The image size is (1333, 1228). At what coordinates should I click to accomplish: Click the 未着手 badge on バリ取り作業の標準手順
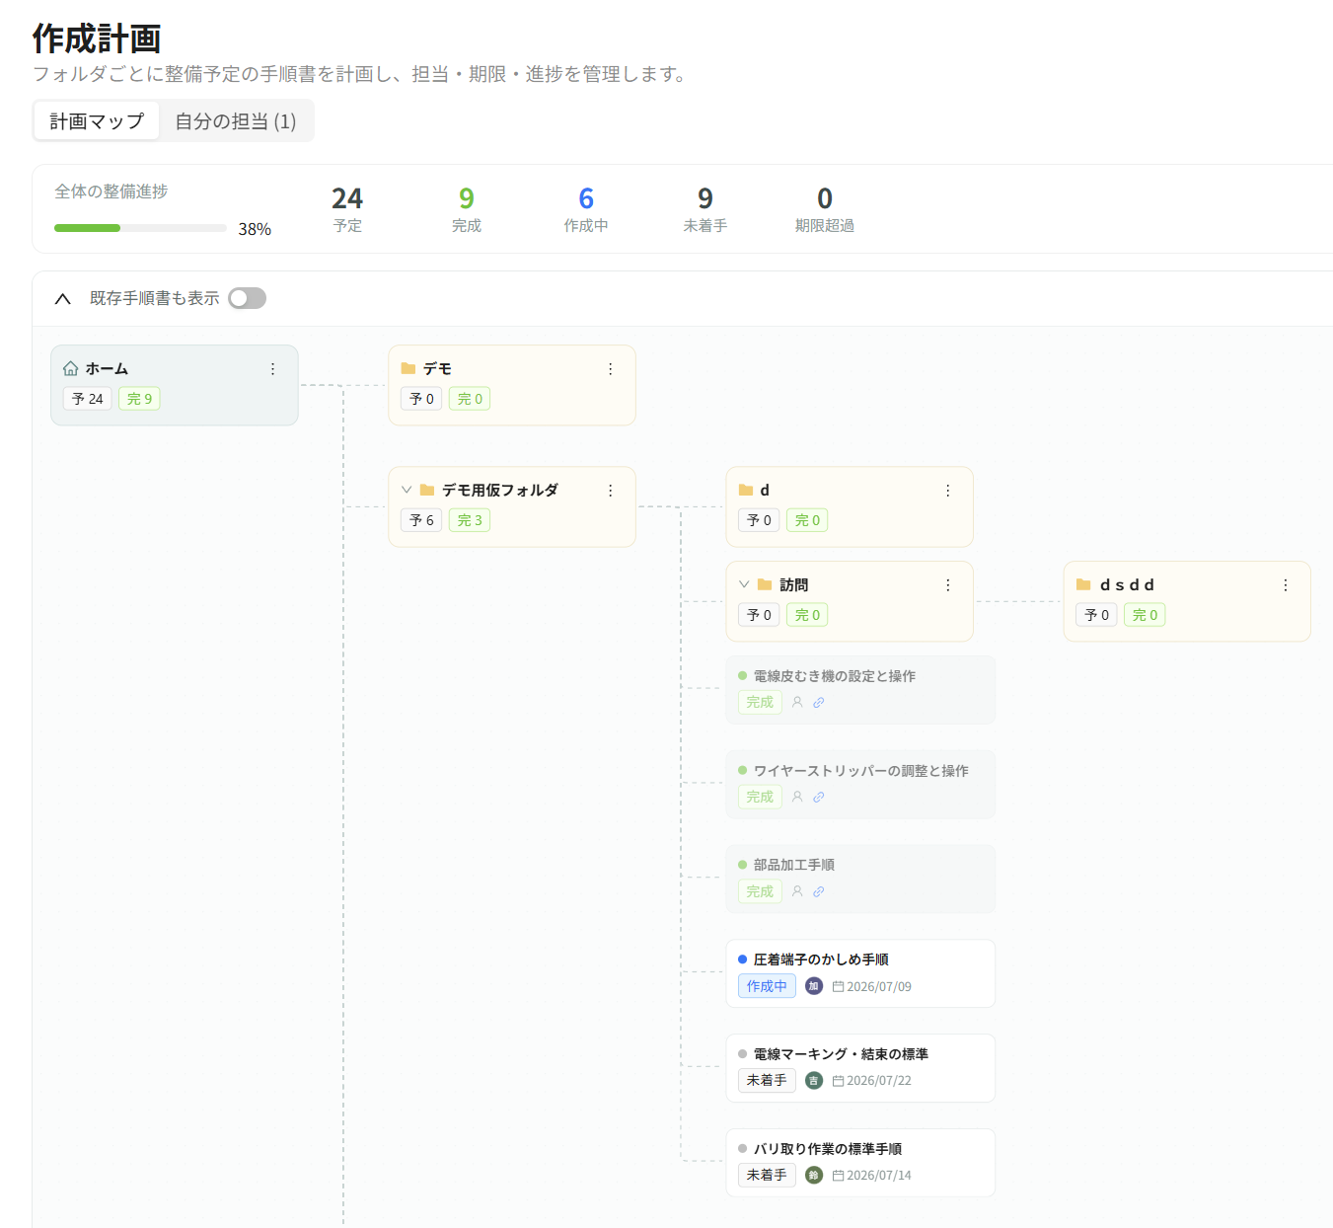point(767,1175)
